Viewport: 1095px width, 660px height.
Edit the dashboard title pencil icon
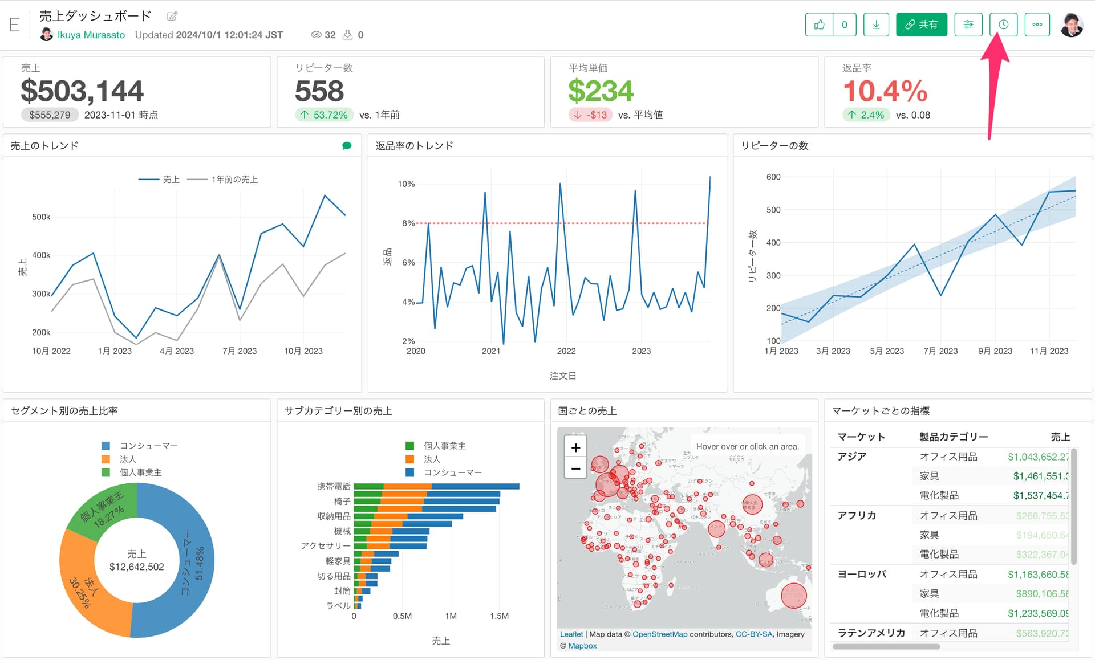point(172,16)
